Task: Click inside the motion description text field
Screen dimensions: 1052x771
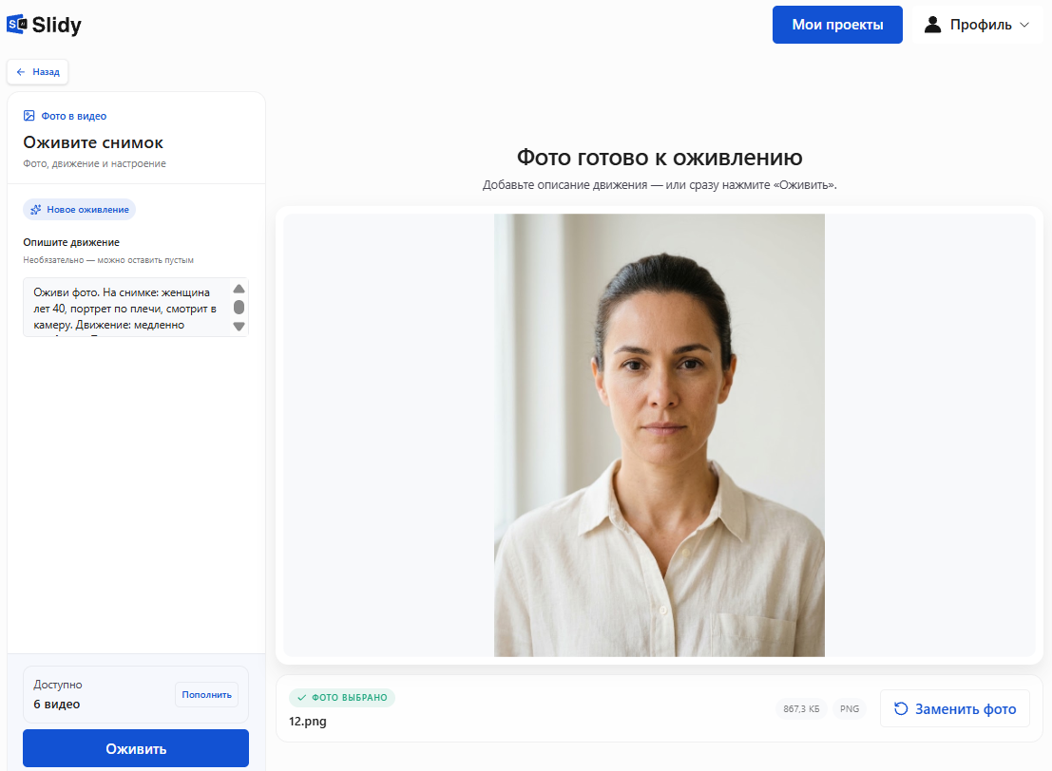Action: 127,307
